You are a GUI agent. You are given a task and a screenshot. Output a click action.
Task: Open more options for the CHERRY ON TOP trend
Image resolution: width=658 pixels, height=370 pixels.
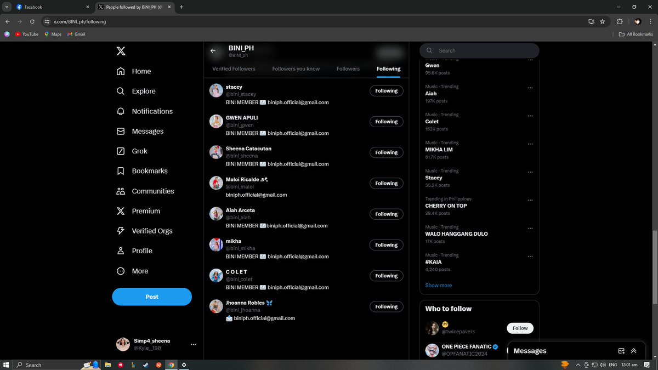click(x=530, y=200)
